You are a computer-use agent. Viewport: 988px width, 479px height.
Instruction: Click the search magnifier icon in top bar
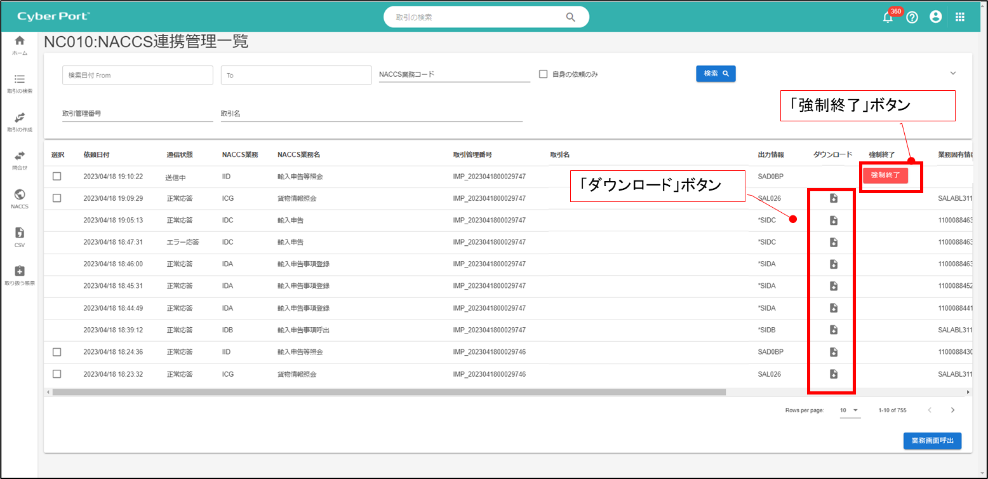(570, 17)
